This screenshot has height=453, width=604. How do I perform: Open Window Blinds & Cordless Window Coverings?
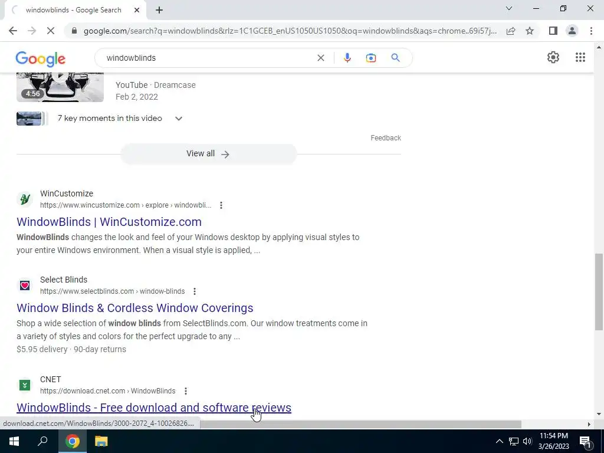pyautogui.click(x=135, y=308)
